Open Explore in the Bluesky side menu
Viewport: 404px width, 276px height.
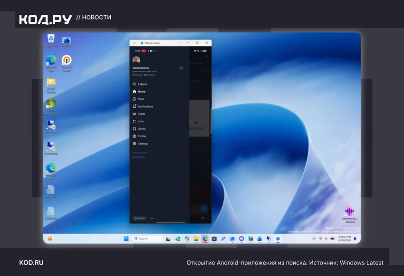140,84
